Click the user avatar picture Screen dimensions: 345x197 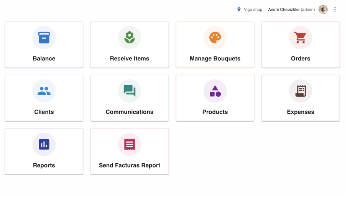[323, 10]
